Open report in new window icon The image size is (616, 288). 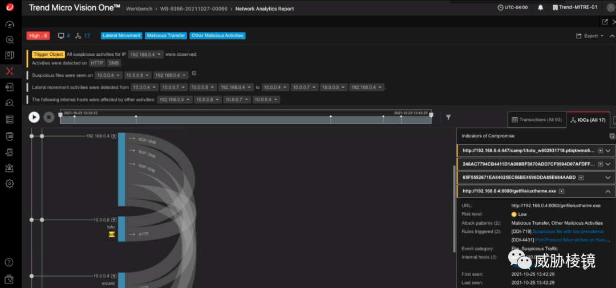(605, 22)
